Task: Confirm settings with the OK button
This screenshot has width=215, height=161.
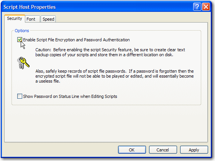Action: click(x=132, y=150)
